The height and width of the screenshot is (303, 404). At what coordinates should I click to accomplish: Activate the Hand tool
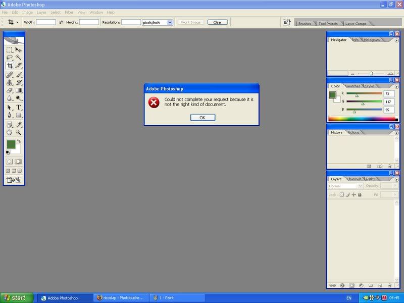10,132
